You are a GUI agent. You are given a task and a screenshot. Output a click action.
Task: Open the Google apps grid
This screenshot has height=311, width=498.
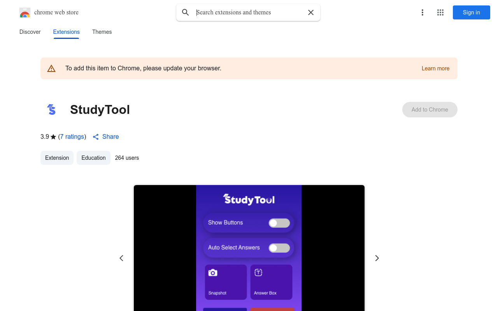click(440, 12)
